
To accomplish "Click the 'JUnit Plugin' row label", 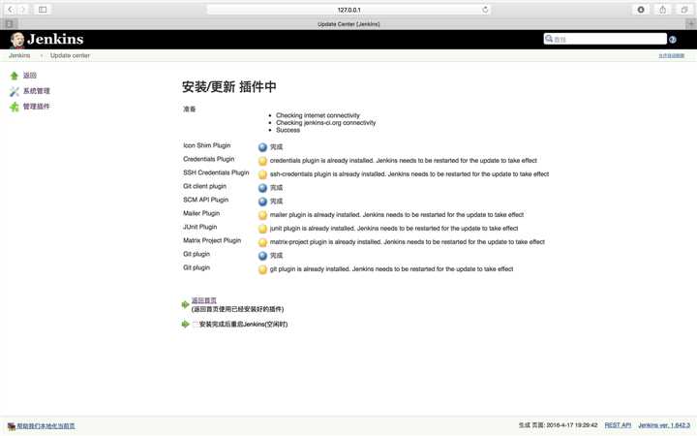I will point(200,227).
